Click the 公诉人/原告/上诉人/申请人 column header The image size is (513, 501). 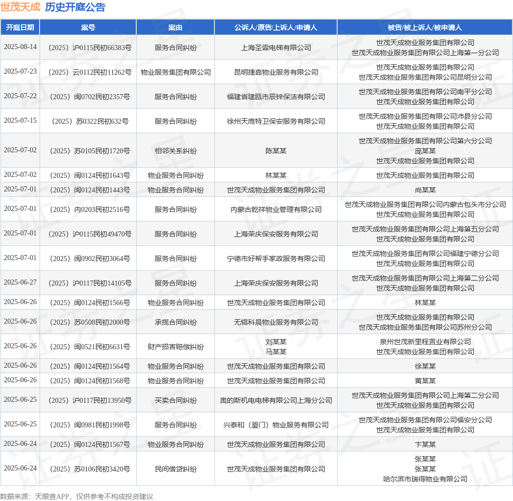[276, 28]
